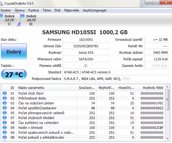Click the 5400 RPM rotation rate field
Image resolution: width=172 pixels, height=143 pixels.
coord(157,53)
